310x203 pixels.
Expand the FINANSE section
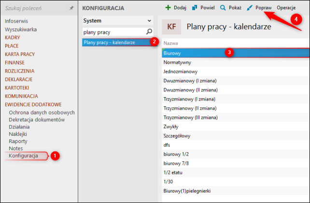[x=14, y=63]
